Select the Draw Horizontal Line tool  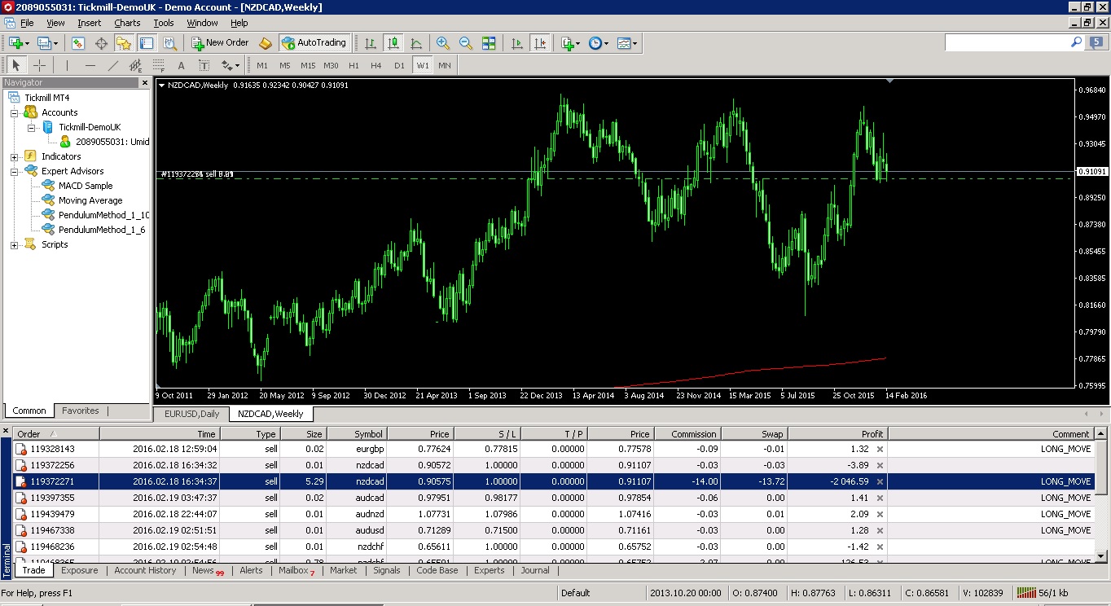[x=90, y=66]
